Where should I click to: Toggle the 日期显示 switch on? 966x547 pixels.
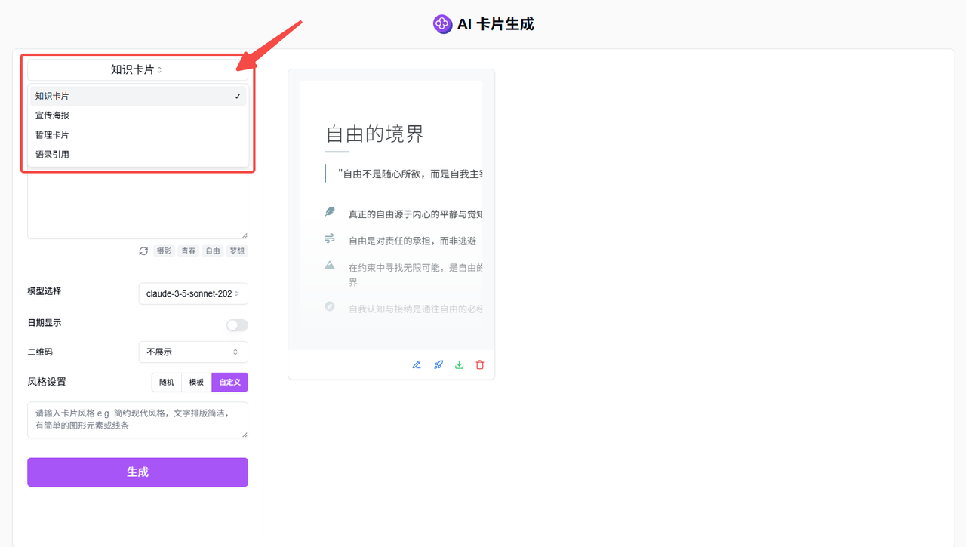tap(237, 325)
